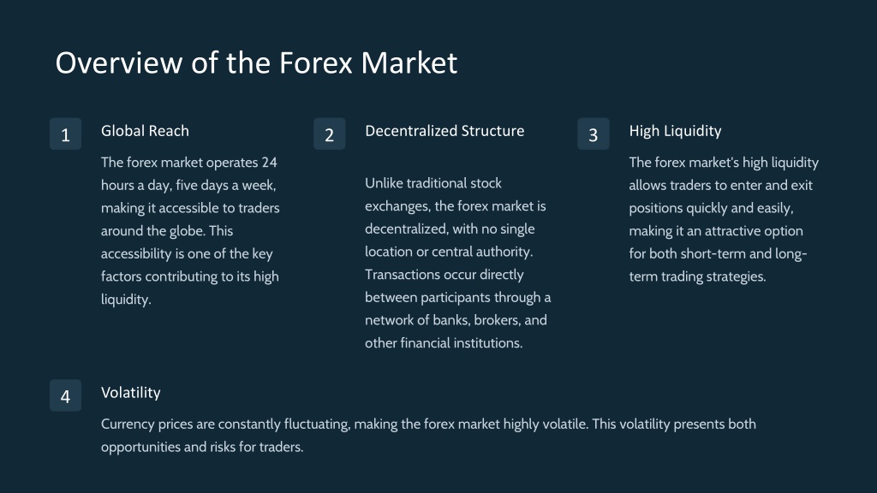The image size is (877, 493).
Task: Click the number 3 badge
Action: click(x=594, y=134)
